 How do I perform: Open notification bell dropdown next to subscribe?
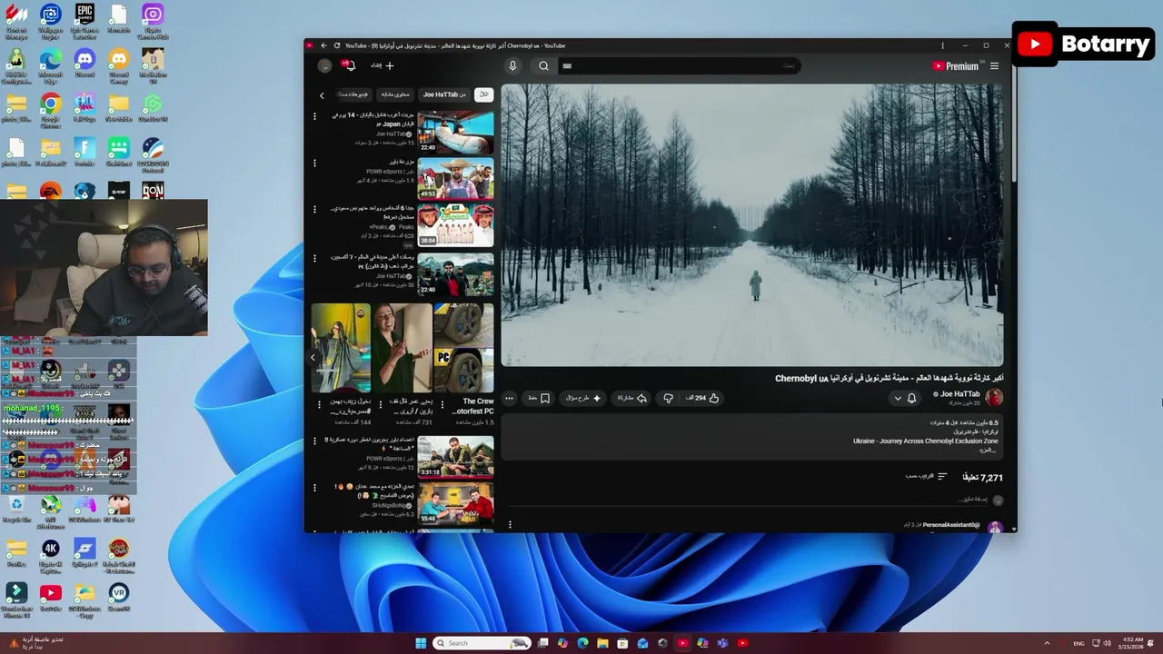click(905, 398)
